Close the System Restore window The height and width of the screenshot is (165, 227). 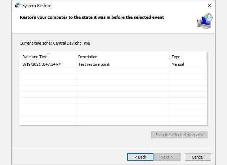point(210,6)
